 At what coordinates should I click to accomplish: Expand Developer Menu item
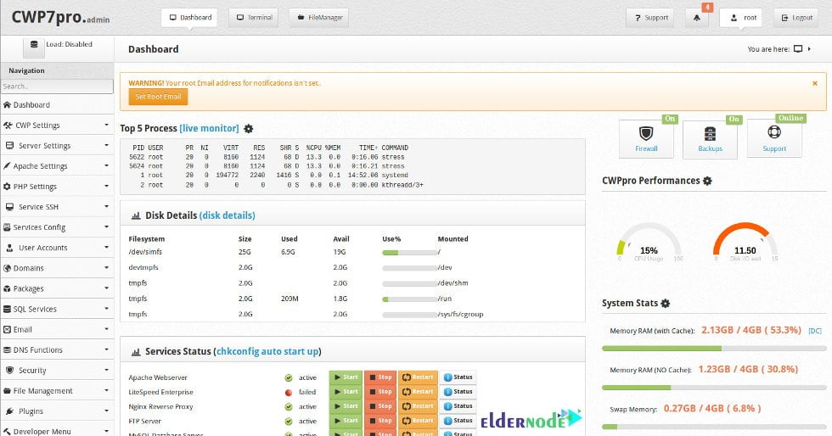click(58, 430)
